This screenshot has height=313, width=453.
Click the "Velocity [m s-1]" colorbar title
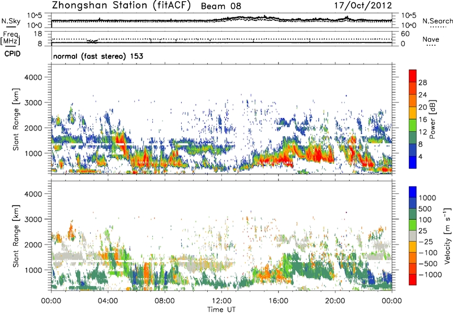[447, 236]
